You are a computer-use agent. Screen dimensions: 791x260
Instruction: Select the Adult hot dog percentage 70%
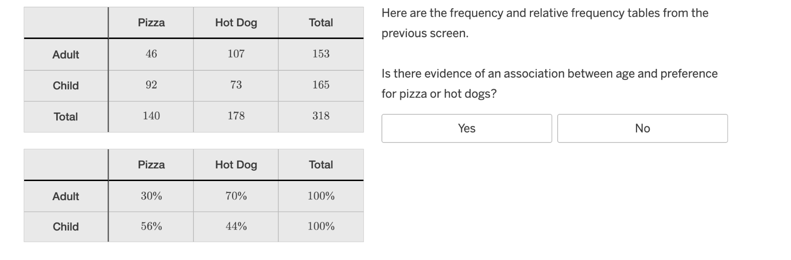click(x=236, y=196)
